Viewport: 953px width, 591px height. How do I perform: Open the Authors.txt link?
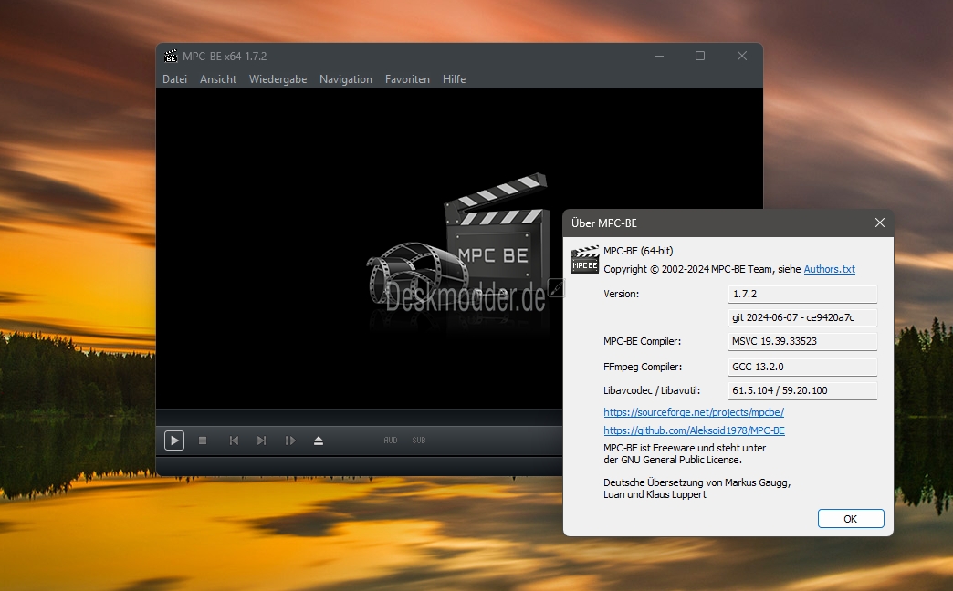[830, 269]
